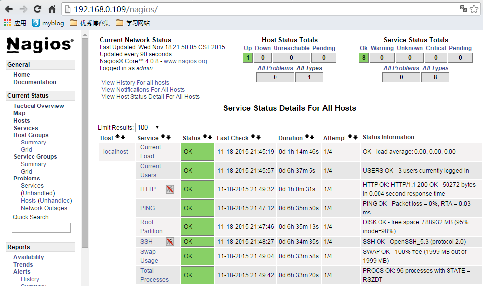The image size is (483, 286).
Task: Open Trends report link
Action: [23, 265]
